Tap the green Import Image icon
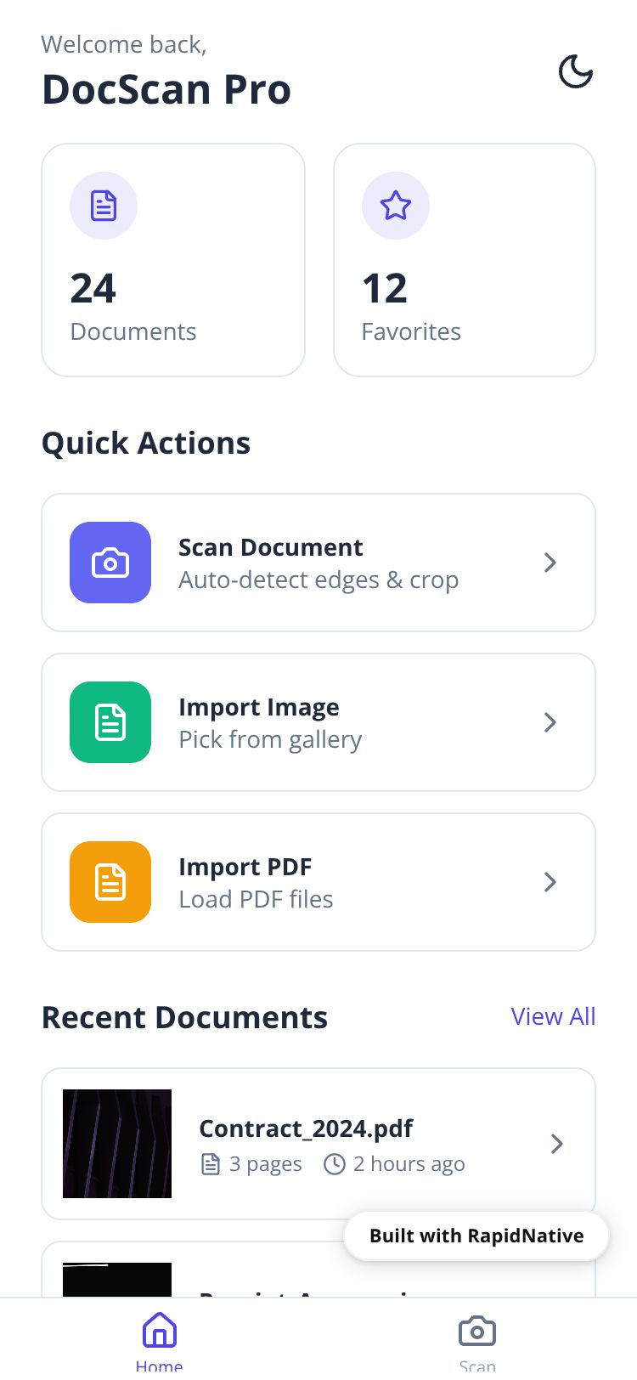 click(110, 722)
